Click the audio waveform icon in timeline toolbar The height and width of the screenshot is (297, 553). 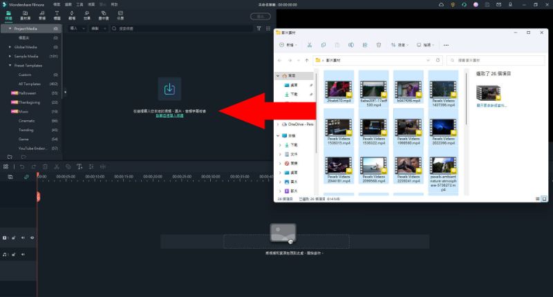pyautogui.click(x=103, y=166)
